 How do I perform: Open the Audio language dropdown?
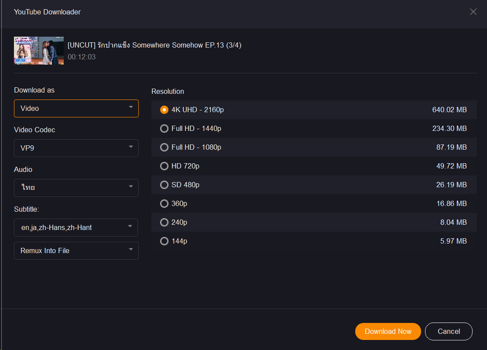coord(76,188)
